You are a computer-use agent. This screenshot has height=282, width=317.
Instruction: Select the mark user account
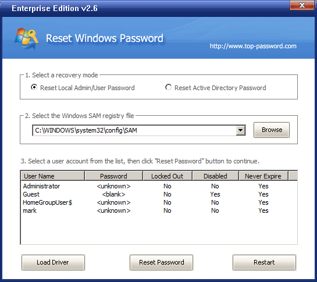pyautogui.click(x=159, y=210)
